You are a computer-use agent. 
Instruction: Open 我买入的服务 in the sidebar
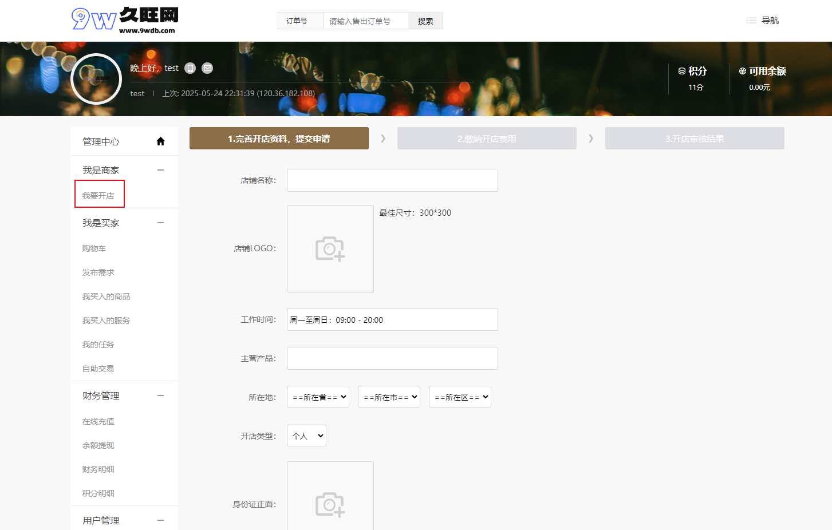pos(106,321)
